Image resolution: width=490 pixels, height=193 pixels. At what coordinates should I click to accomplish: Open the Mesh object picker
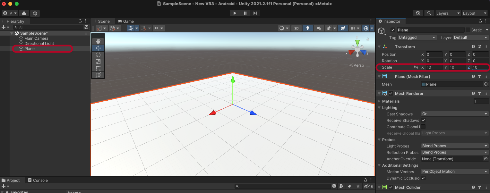[486, 84]
